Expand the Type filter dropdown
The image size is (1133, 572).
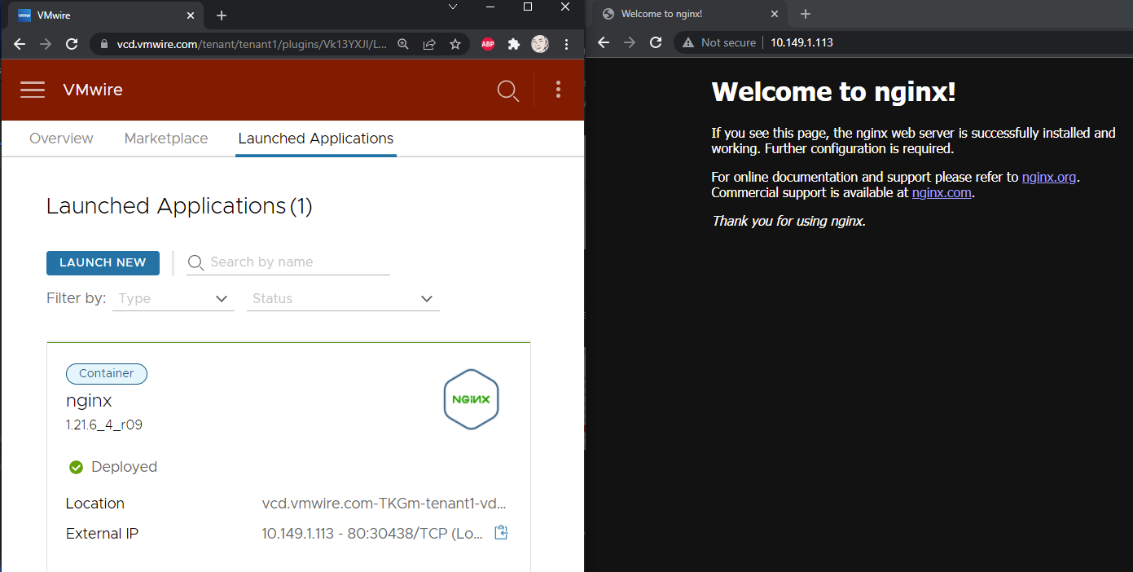point(173,299)
